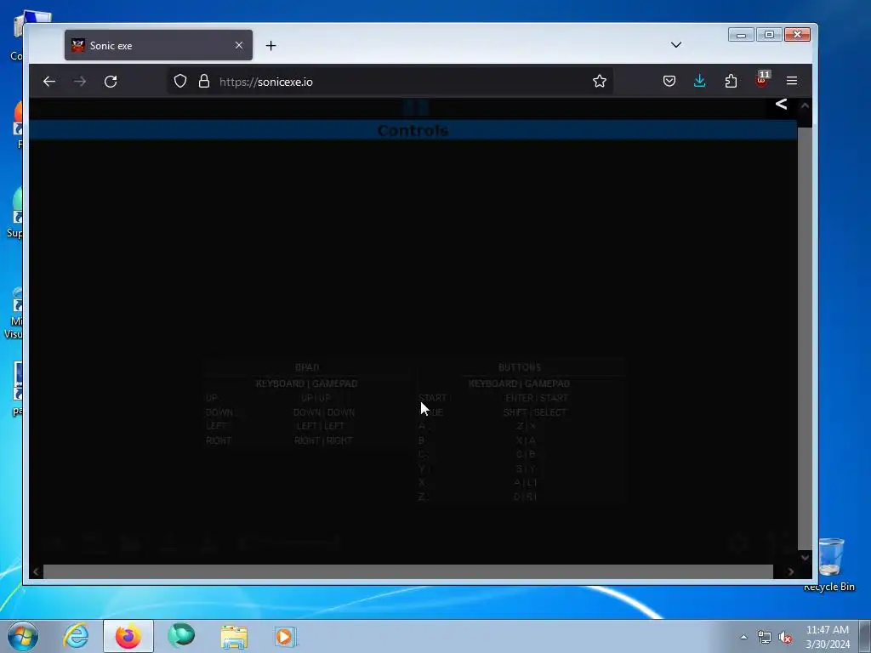Click the Firefox taskbar button

(x=128, y=636)
